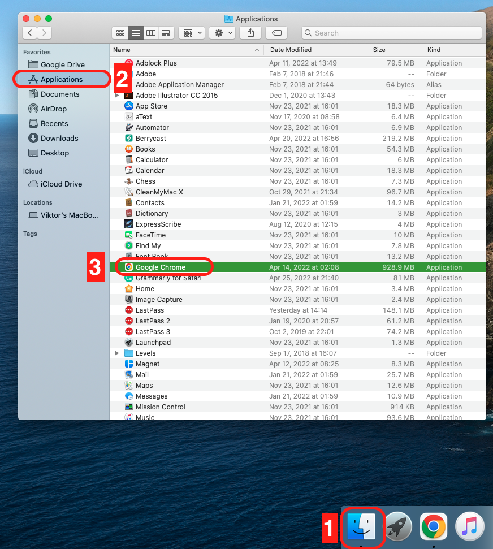Sort list by the Size column header
The image size is (493, 549).
coord(379,50)
